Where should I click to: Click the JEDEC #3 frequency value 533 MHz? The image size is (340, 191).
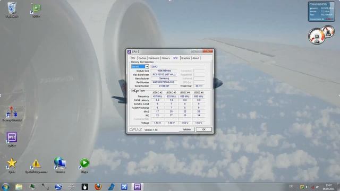tap(171, 97)
